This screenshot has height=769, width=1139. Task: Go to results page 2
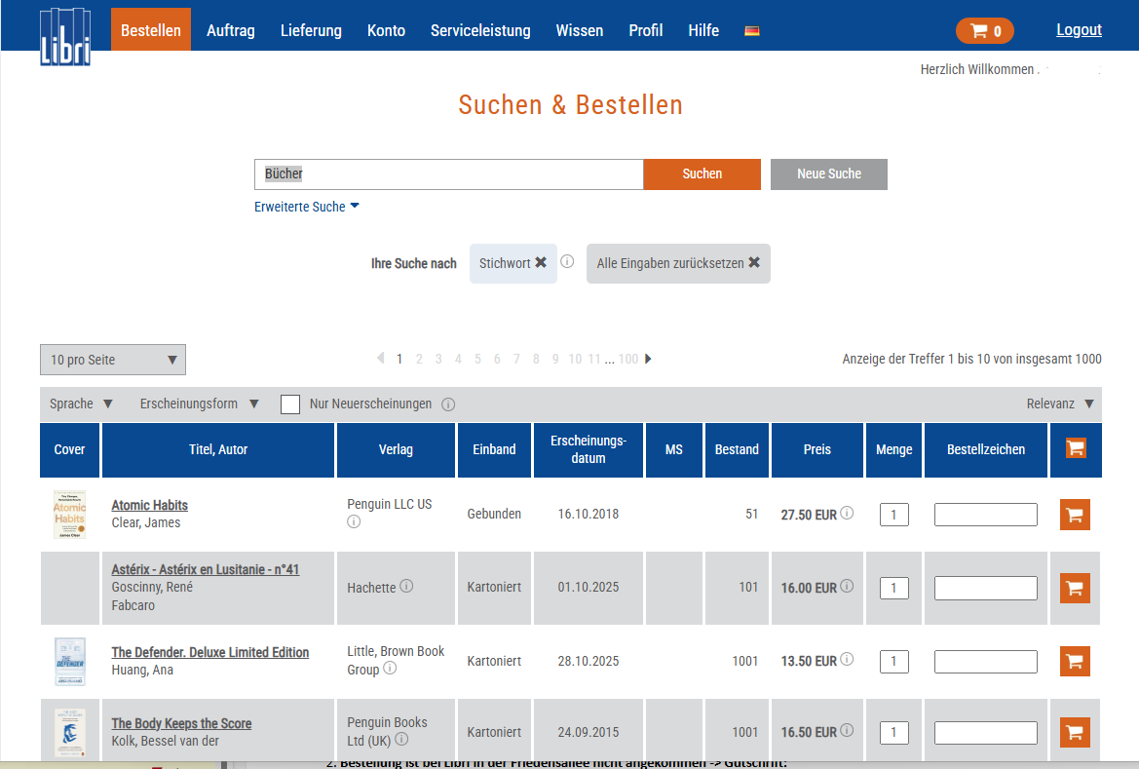coord(419,359)
